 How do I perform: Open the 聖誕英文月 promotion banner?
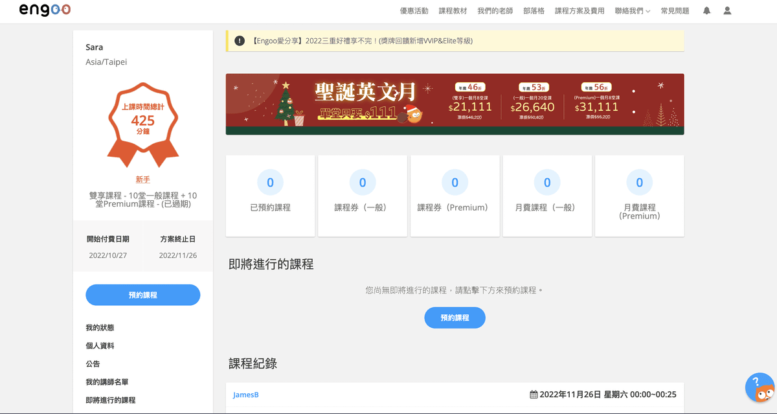[455, 104]
